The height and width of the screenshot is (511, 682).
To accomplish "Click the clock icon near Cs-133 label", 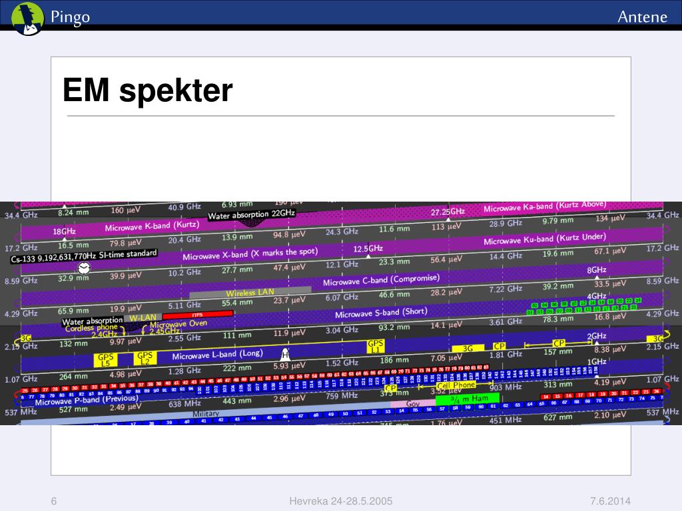I will 84,268.
